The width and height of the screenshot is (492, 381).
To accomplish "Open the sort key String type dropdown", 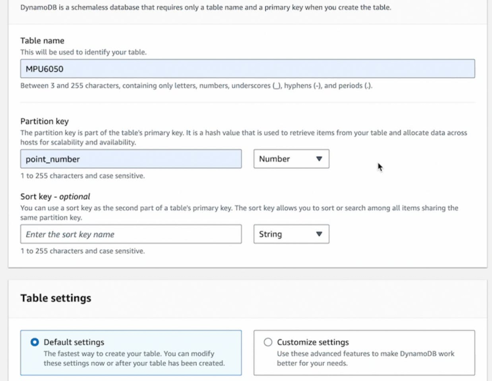I will [291, 235].
